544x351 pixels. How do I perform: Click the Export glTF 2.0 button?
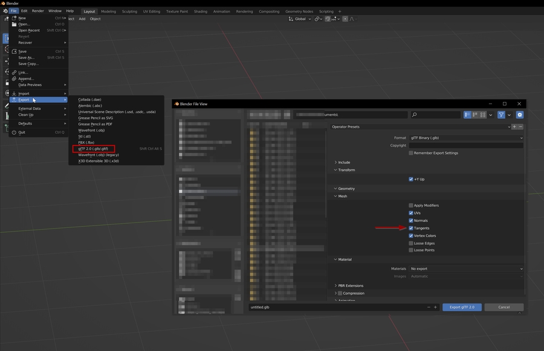461,307
